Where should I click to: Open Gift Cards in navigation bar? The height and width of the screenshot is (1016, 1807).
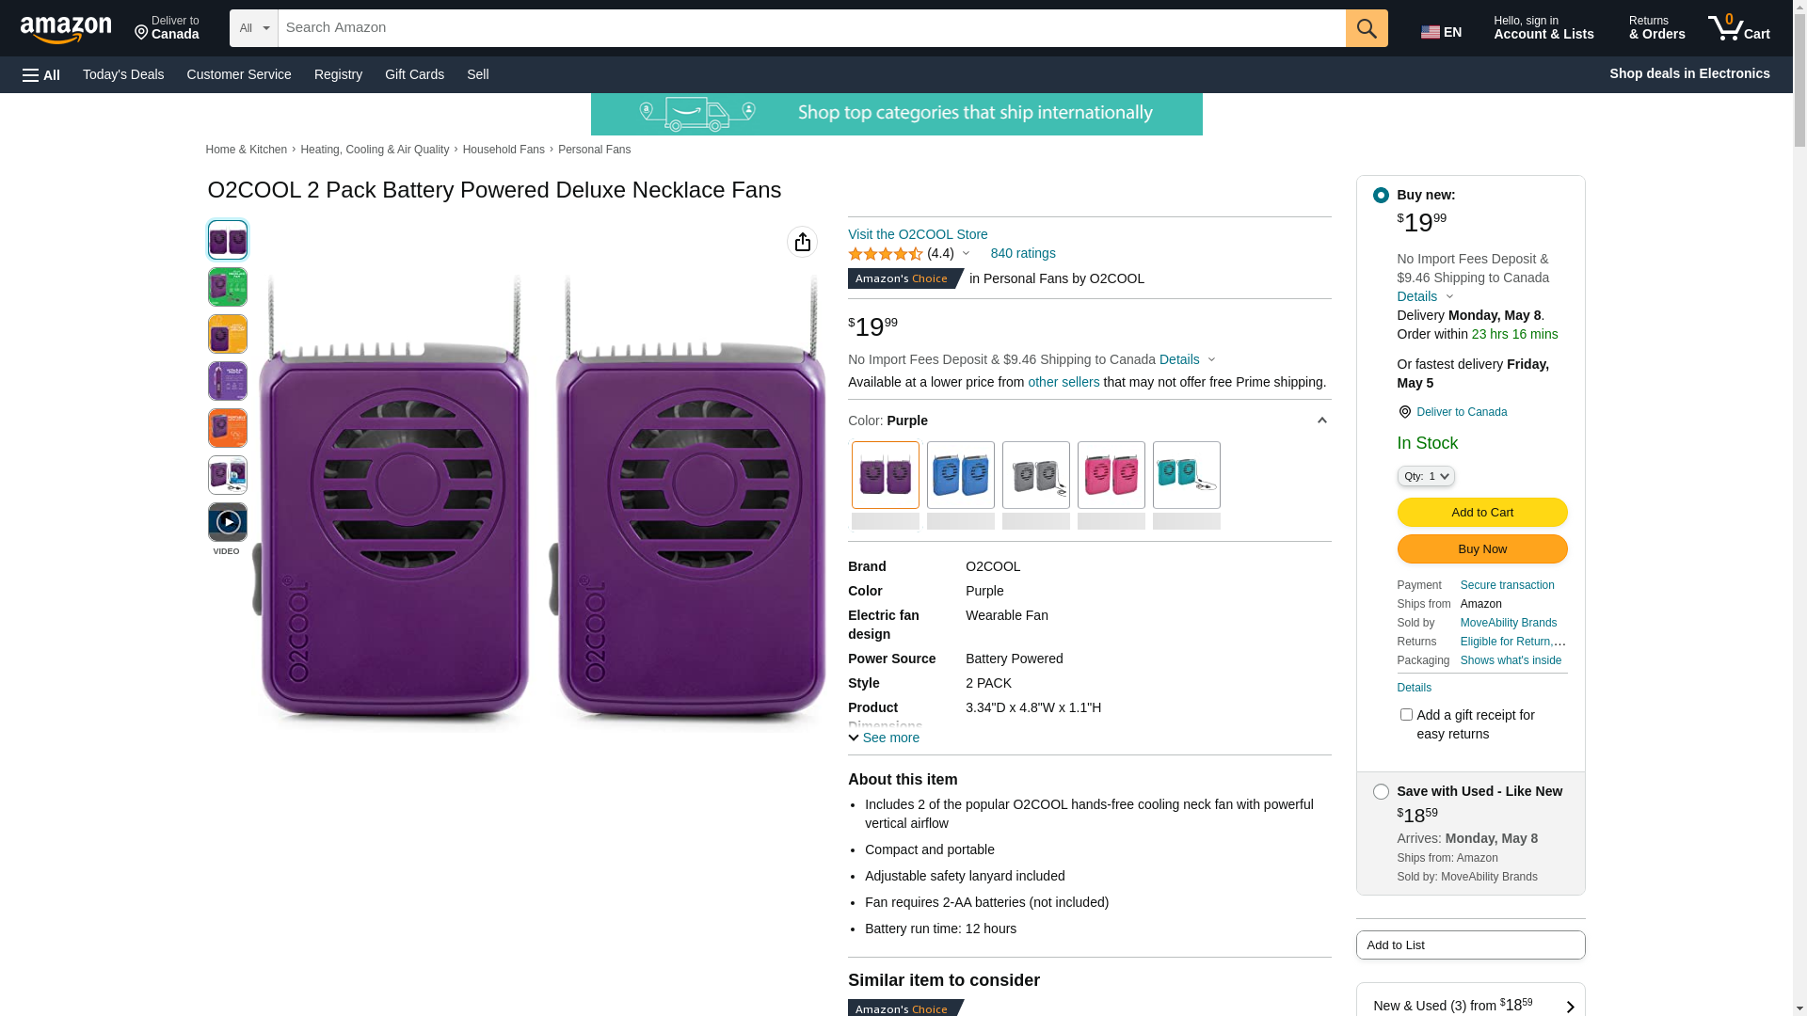(x=414, y=74)
